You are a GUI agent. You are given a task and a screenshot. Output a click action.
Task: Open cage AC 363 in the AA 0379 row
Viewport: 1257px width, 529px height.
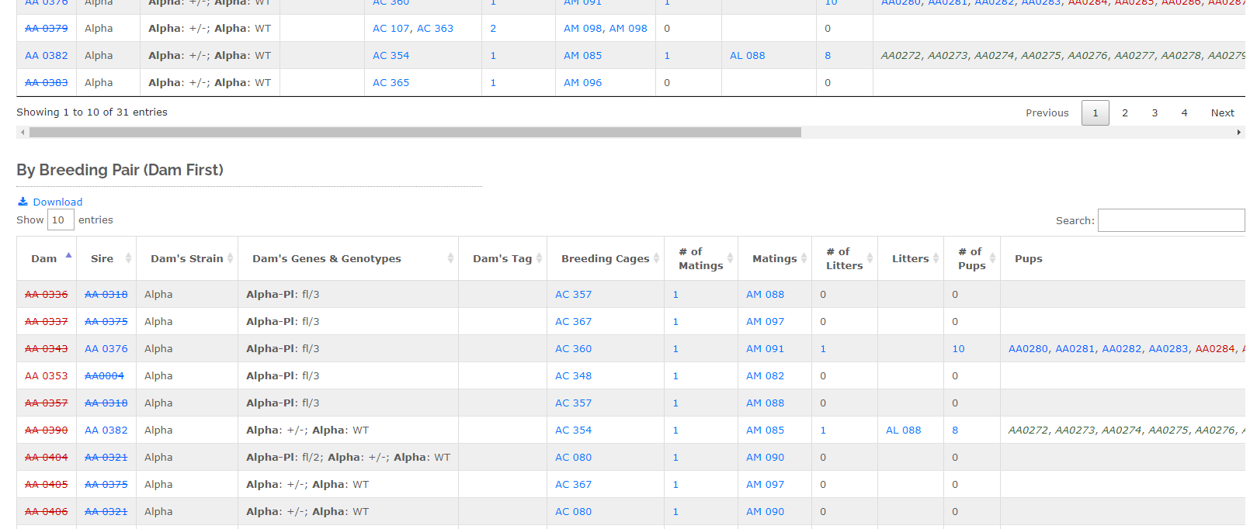[435, 28]
